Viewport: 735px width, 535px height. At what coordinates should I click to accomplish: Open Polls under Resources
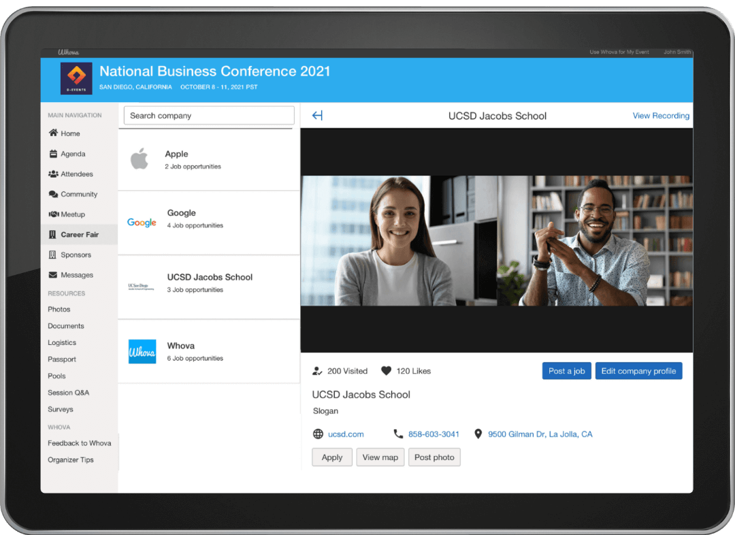pos(56,376)
